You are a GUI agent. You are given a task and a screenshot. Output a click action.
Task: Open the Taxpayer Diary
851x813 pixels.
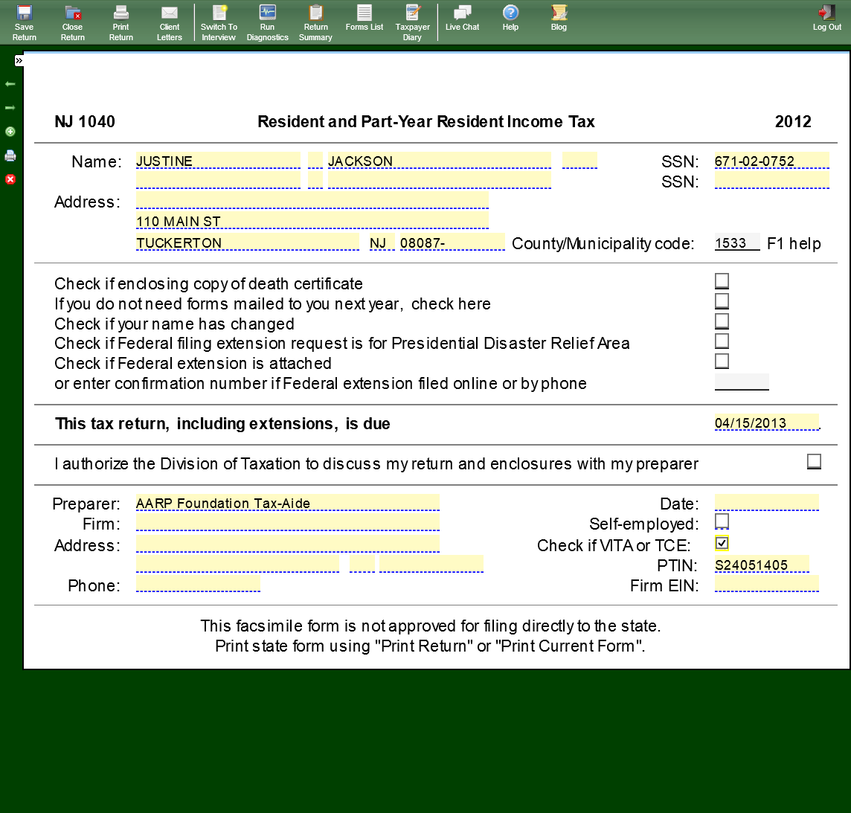(x=412, y=22)
